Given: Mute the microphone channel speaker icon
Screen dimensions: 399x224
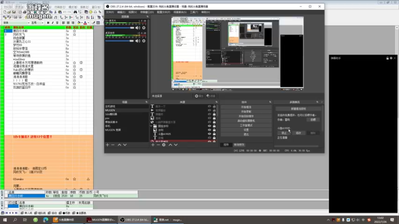Looking at the screenshot, I should [x=138, y=28].
